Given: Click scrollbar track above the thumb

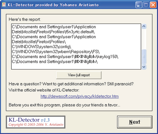Looking at the screenshot, I should click(x=144, y=39).
